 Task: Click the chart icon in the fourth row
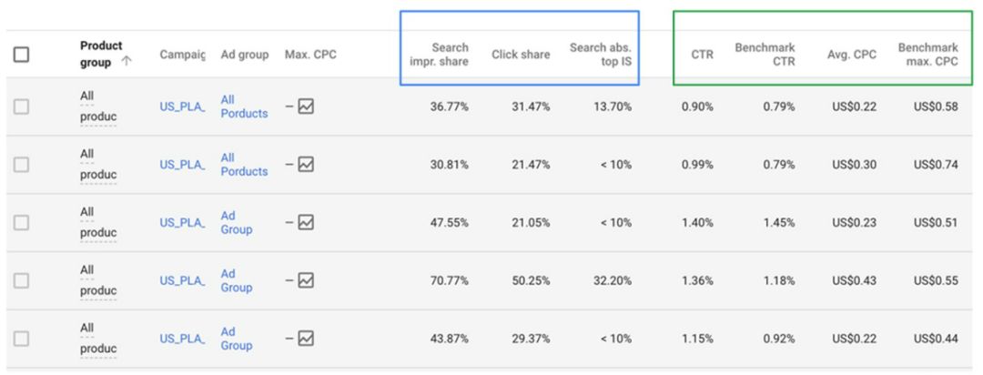coord(306,281)
